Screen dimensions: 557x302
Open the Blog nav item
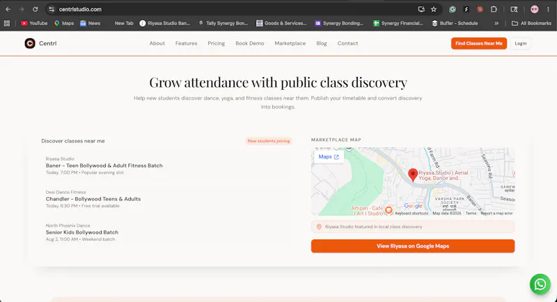coord(322,43)
